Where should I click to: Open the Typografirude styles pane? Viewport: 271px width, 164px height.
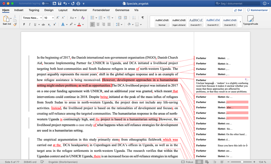click(250, 20)
